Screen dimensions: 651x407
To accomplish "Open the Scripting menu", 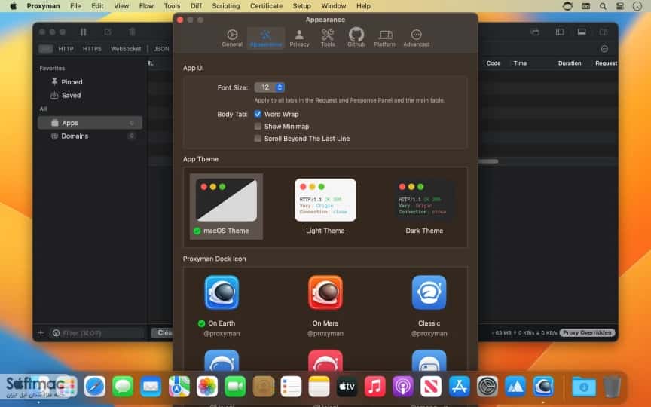I will coord(226,6).
